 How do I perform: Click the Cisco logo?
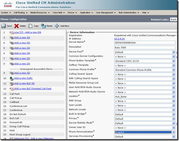8,5
